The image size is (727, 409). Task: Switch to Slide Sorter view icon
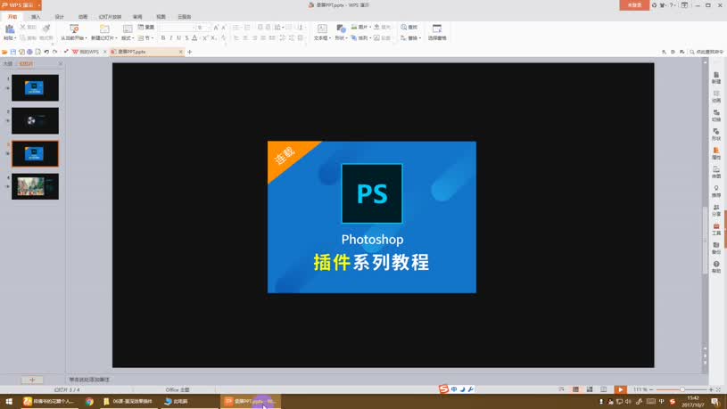click(590, 389)
